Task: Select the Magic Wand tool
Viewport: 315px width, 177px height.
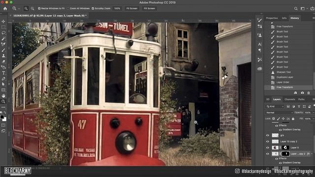Action: point(3,38)
